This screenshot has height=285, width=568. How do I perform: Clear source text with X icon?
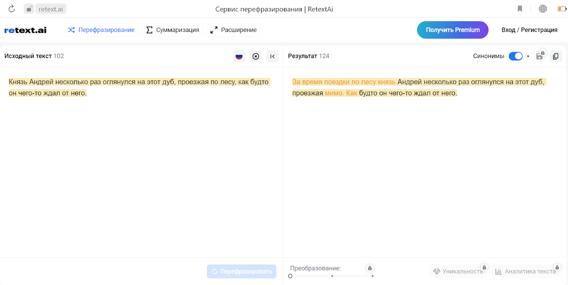[256, 56]
